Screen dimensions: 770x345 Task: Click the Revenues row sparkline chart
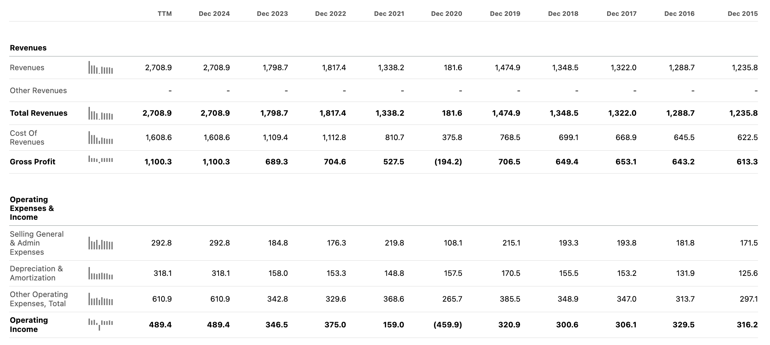coord(100,68)
